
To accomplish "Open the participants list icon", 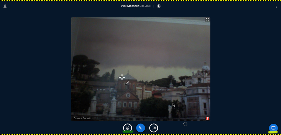I will coord(5,6).
